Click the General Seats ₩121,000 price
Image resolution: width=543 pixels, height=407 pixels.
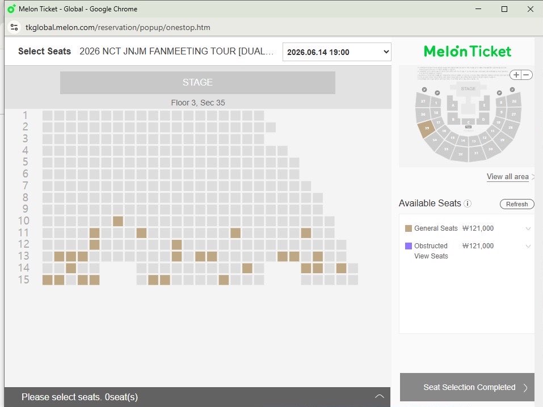478,228
